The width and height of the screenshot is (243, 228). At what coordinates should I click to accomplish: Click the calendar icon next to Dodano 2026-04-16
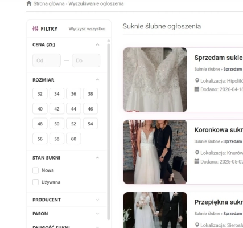197,89
